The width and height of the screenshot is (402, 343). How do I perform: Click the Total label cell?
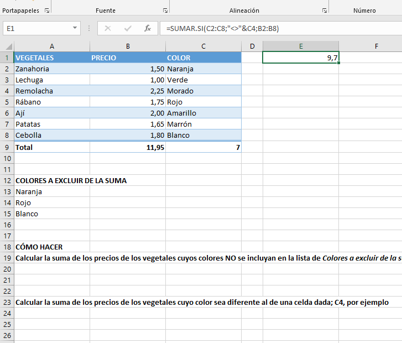click(52, 147)
